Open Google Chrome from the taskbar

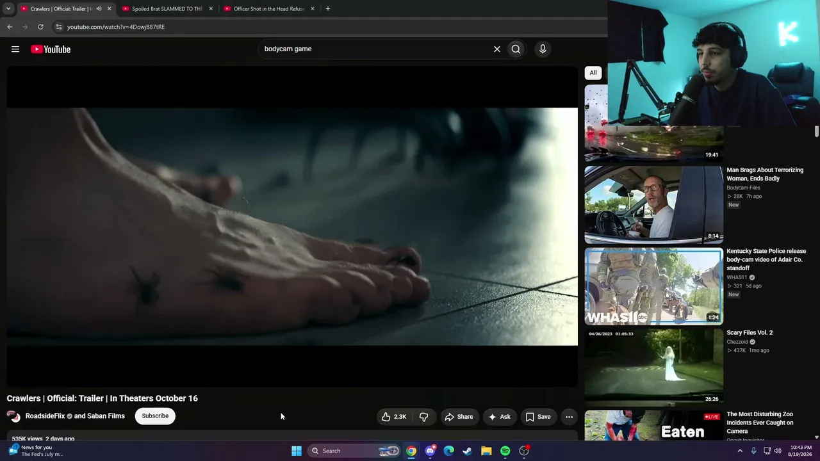coord(411,451)
